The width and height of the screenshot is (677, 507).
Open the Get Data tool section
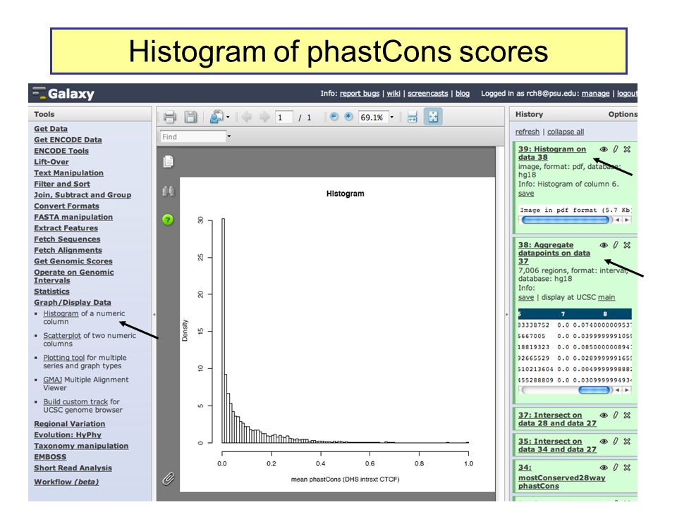(x=51, y=128)
